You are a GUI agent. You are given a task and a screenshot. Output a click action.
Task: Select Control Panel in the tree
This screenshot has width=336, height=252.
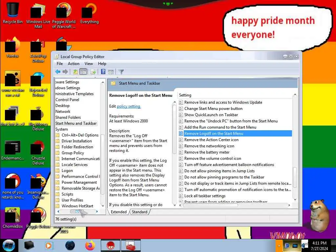tap(67, 100)
